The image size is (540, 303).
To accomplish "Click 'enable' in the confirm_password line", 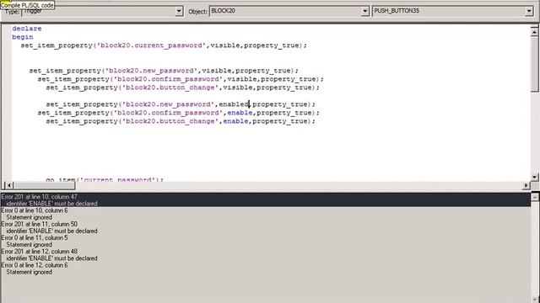I will (x=240, y=113).
